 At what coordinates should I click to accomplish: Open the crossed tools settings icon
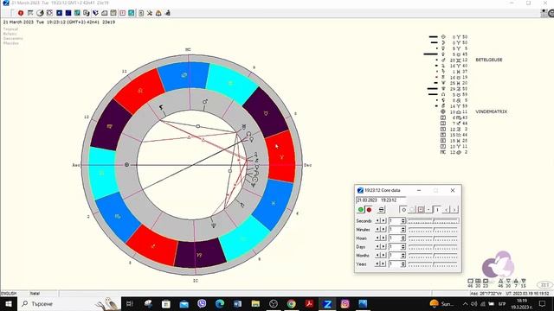(x=150, y=13)
